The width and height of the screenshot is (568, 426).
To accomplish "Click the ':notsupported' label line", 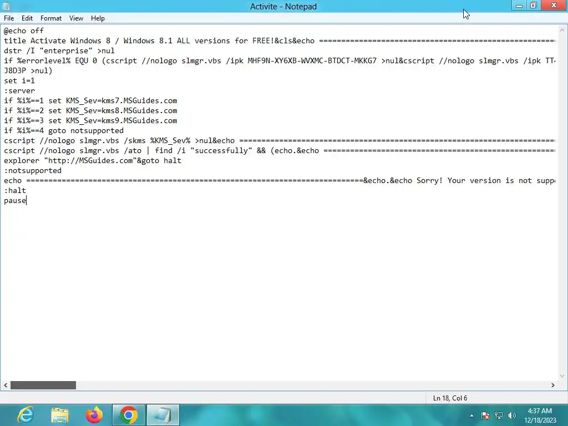I will tap(33, 171).
